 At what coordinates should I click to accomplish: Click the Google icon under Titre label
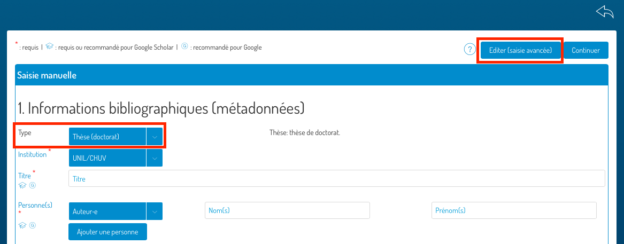[x=32, y=185]
